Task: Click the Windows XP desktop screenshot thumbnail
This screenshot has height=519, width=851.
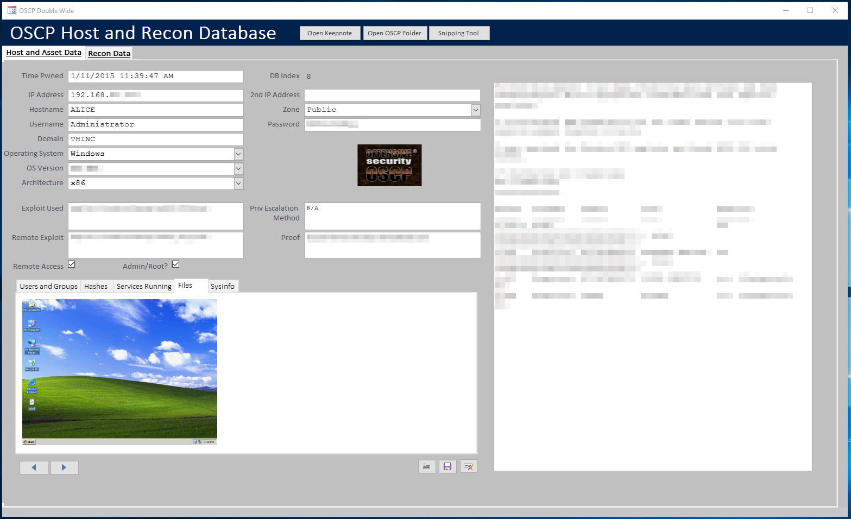Action: pos(119,372)
